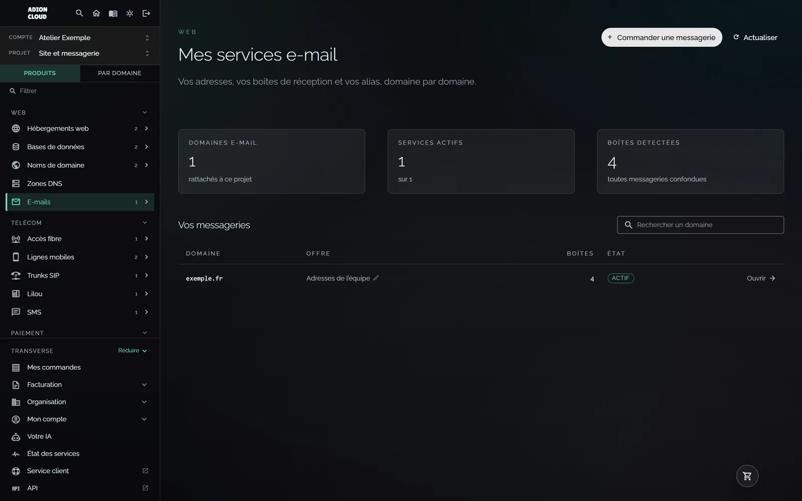Open Zones DNS icon
Viewport: 802px width, 501px height.
point(16,183)
